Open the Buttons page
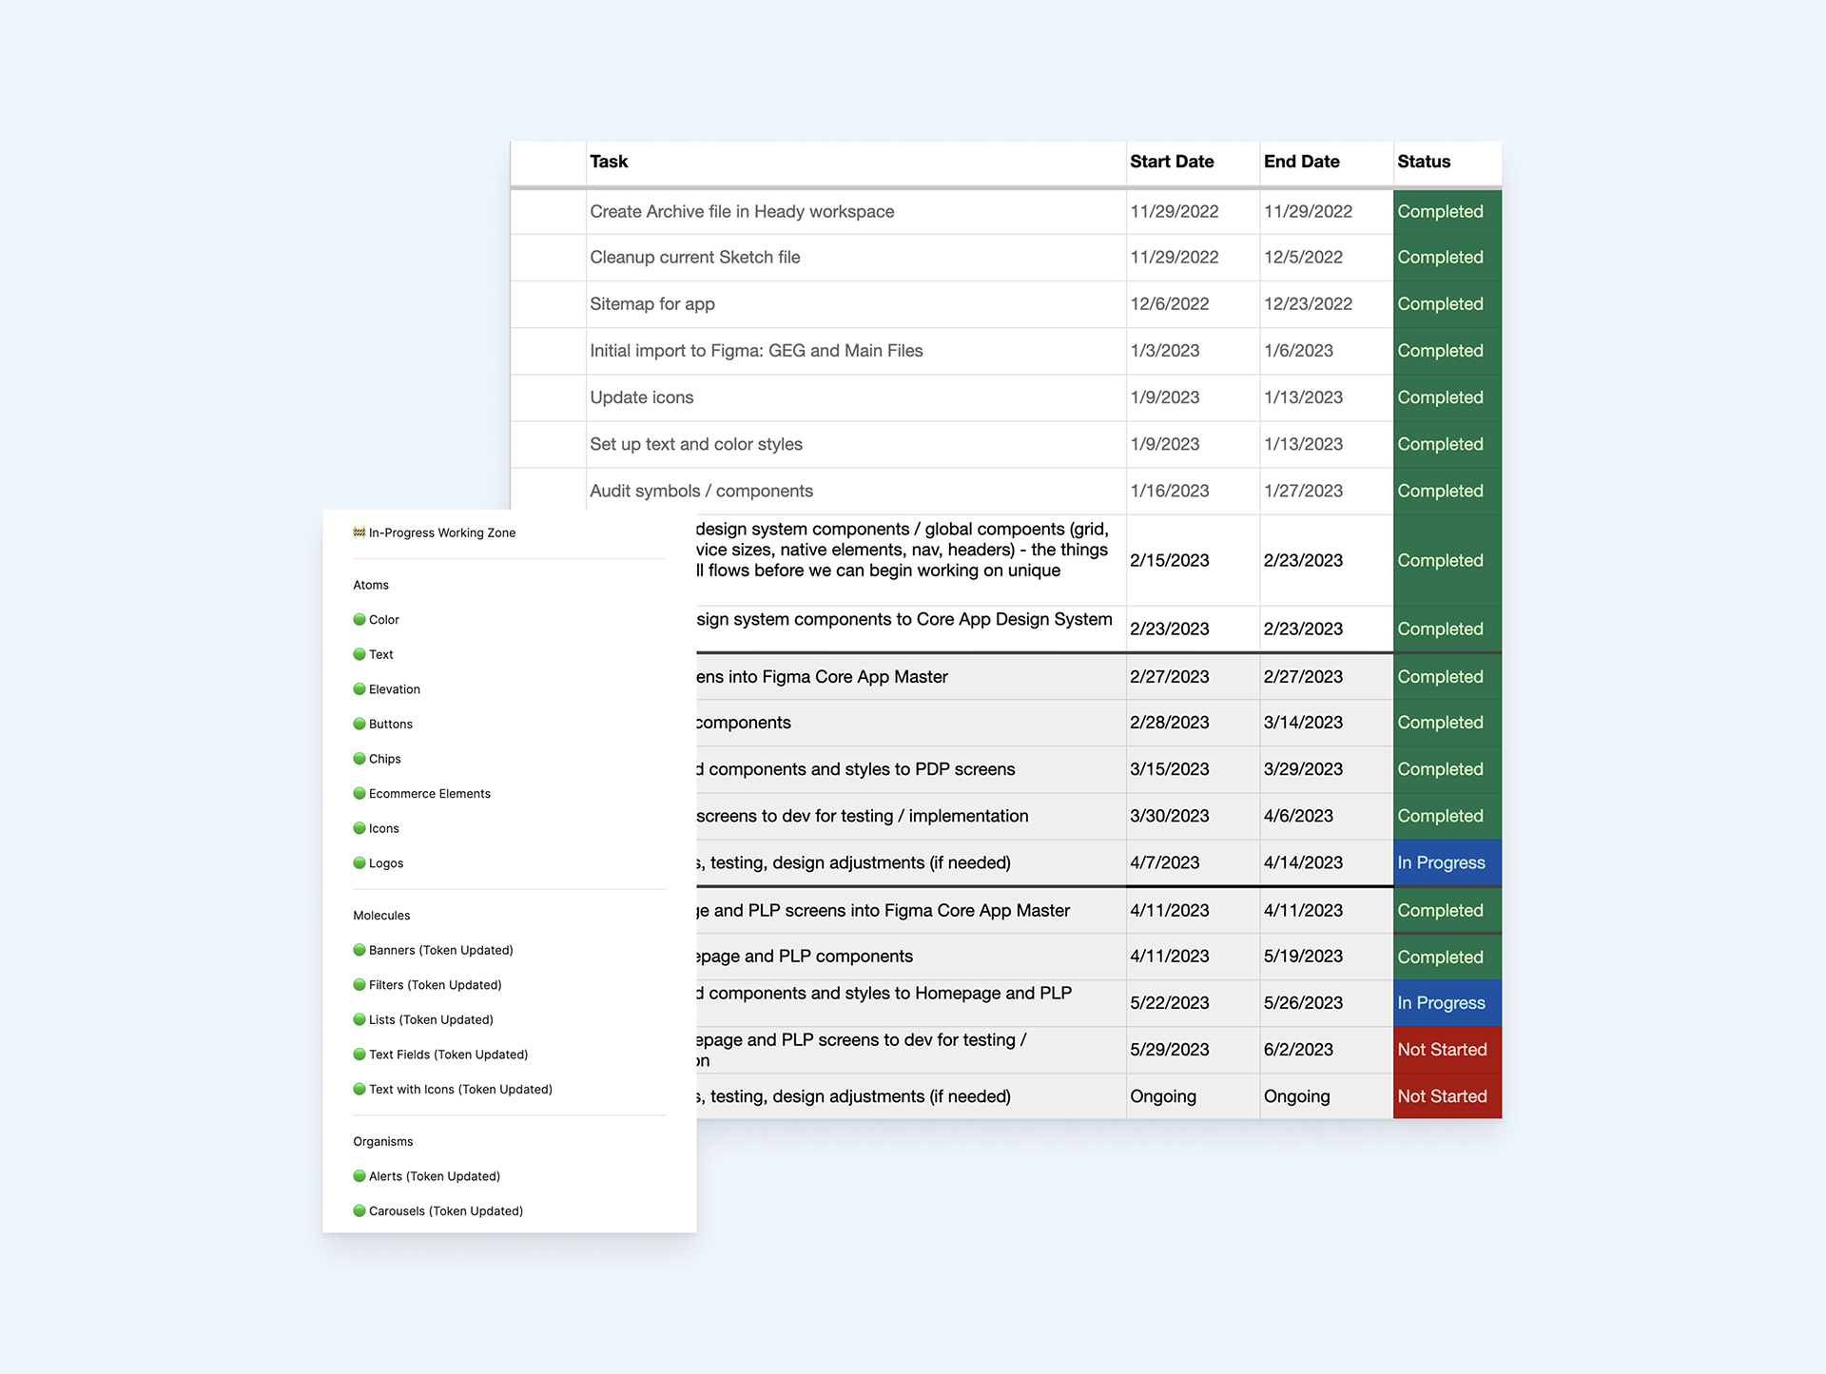This screenshot has width=1826, height=1374. coord(391,724)
